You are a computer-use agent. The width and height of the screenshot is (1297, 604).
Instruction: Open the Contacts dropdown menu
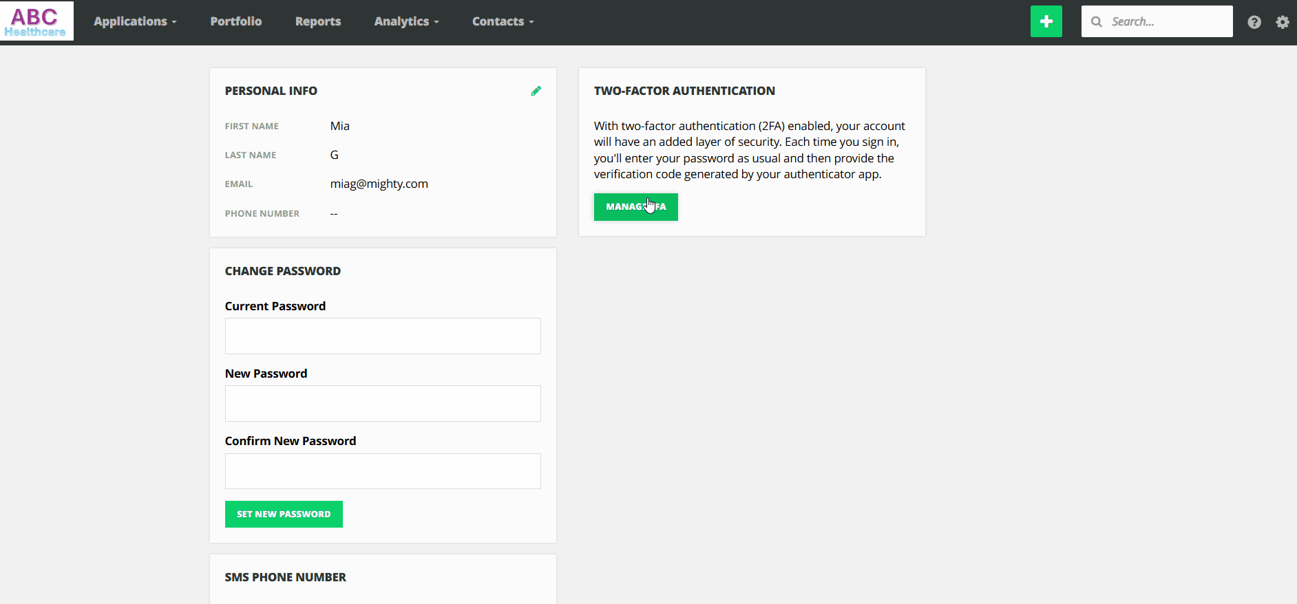click(x=503, y=21)
